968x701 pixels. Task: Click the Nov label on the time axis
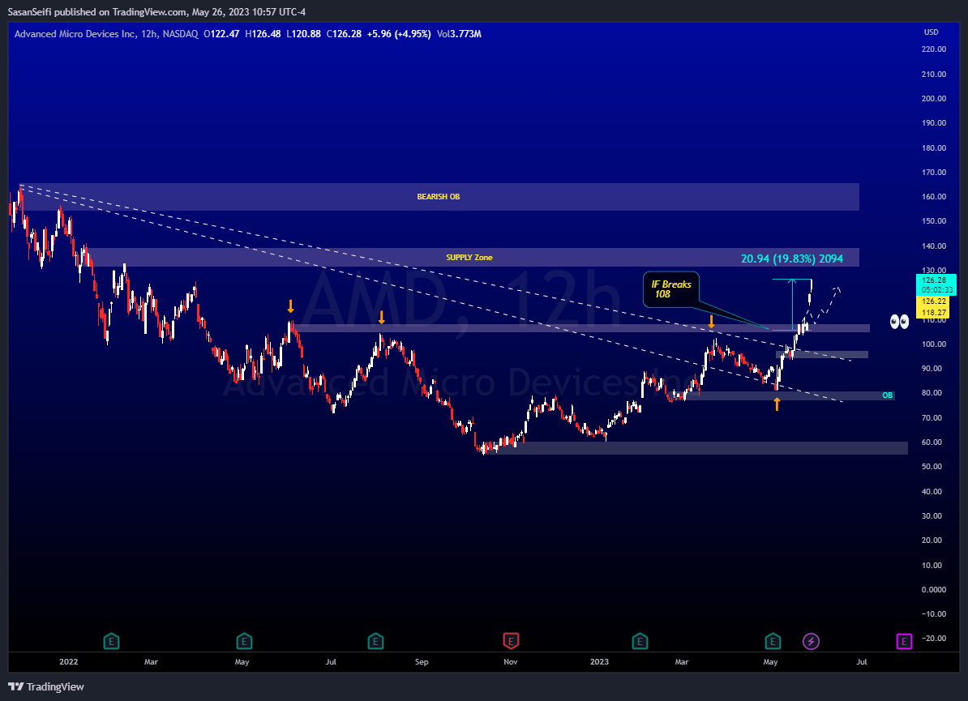pyautogui.click(x=511, y=661)
